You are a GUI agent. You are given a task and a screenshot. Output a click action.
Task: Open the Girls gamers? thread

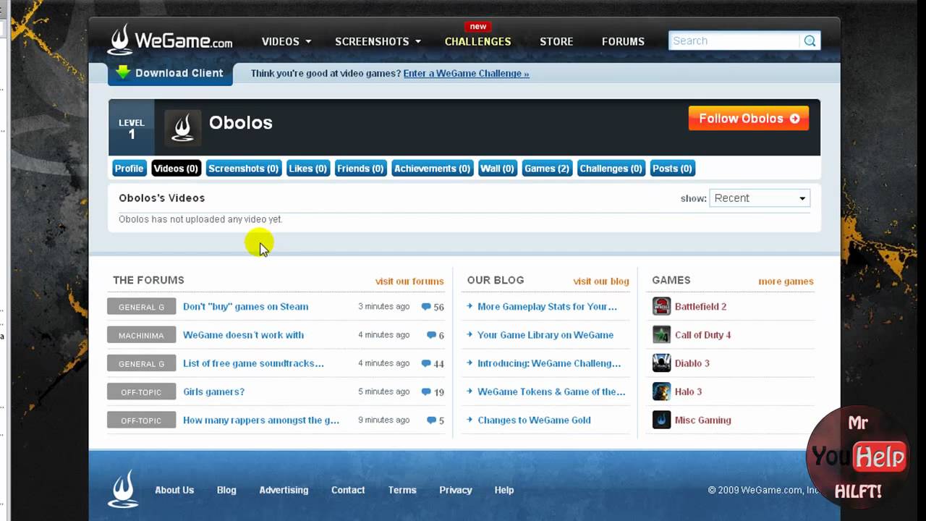(x=213, y=391)
